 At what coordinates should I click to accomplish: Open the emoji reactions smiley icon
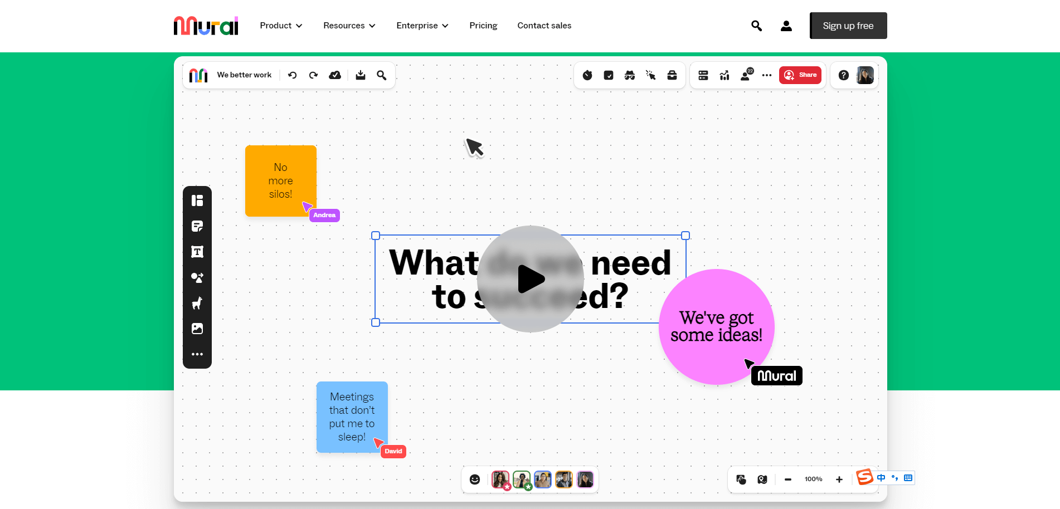click(x=475, y=479)
